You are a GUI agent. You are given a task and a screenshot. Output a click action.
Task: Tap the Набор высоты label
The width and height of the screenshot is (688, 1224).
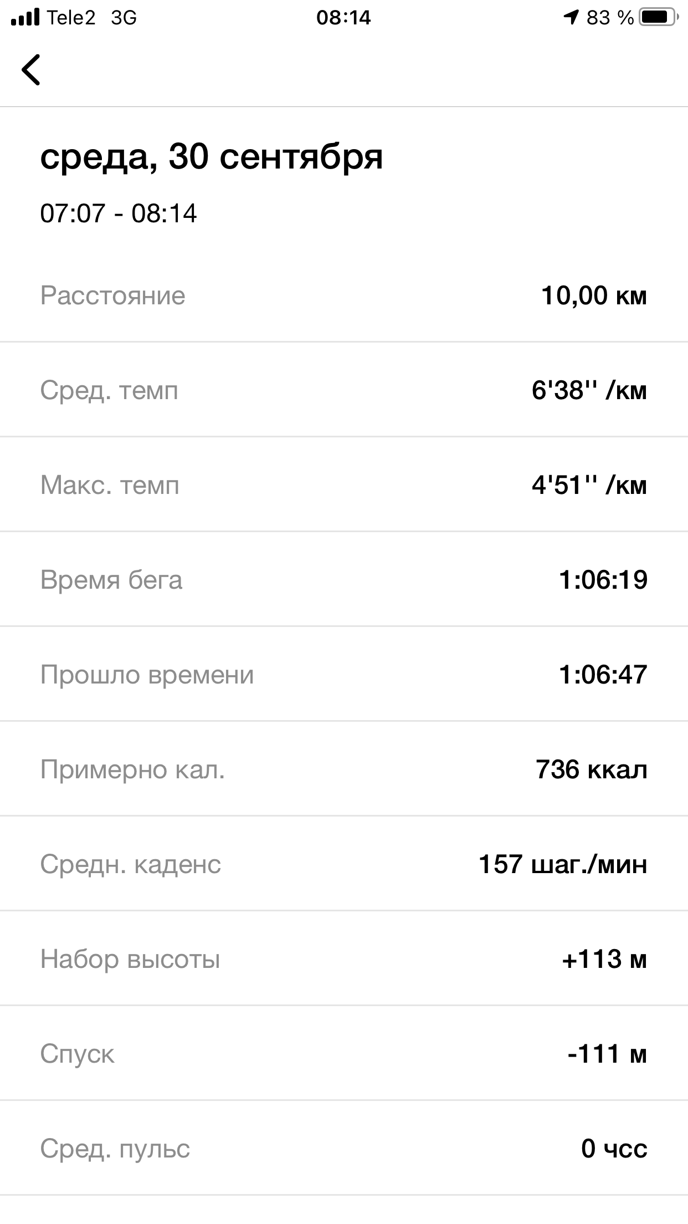pos(130,959)
